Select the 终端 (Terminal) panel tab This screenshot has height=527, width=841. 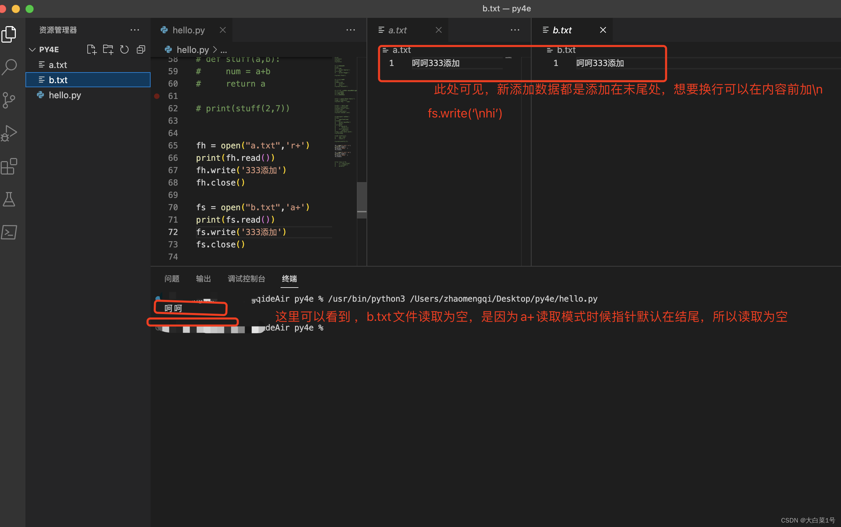(x=289, y=279)
